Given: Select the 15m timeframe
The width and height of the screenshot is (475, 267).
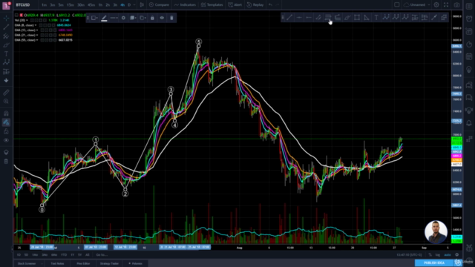Looking at the screenshot, I should [x=71, y=5].
